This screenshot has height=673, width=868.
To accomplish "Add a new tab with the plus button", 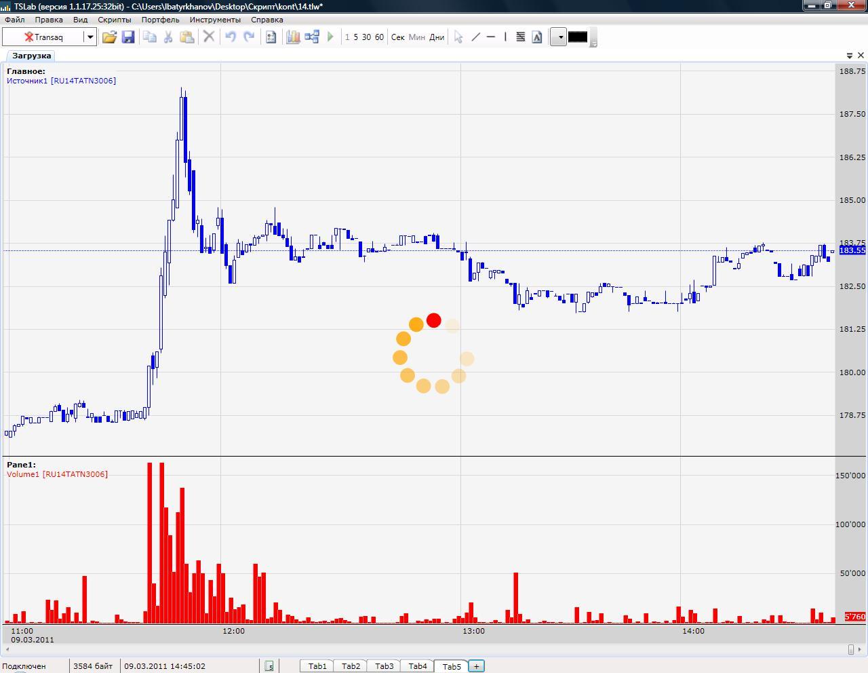I will [x=476, y=666].
